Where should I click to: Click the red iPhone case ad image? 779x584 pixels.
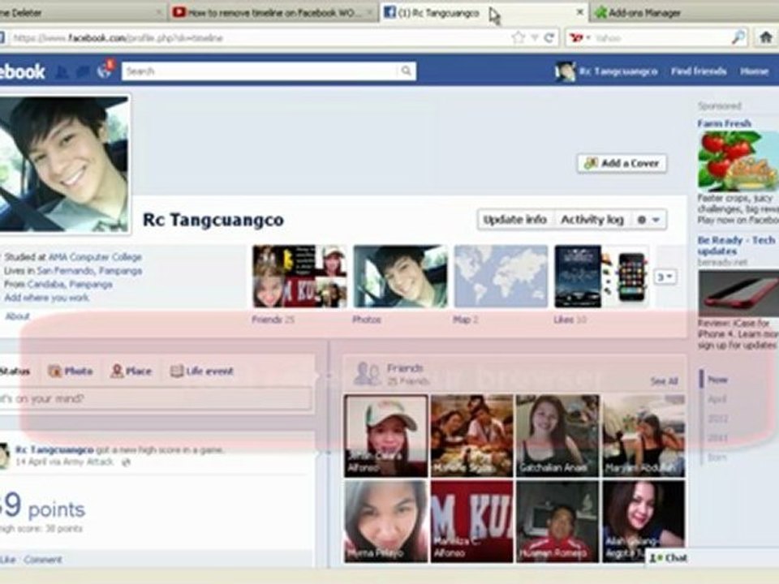(738, 293)
